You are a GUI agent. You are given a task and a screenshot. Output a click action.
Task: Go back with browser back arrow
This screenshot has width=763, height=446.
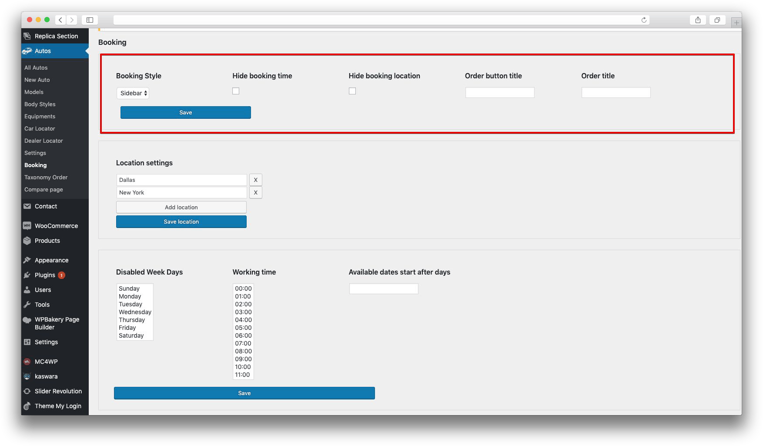pyautogui.click(x=60, y=20)
